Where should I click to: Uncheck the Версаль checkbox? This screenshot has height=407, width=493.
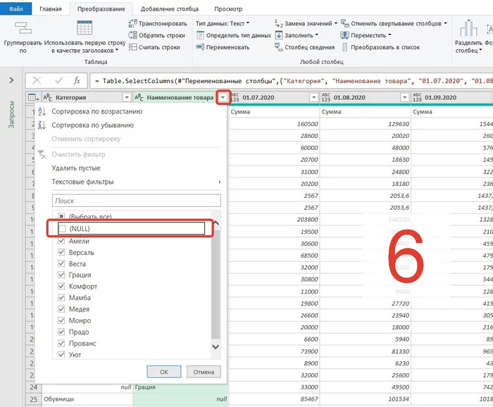pyautogui.click(x=62, y=252)
